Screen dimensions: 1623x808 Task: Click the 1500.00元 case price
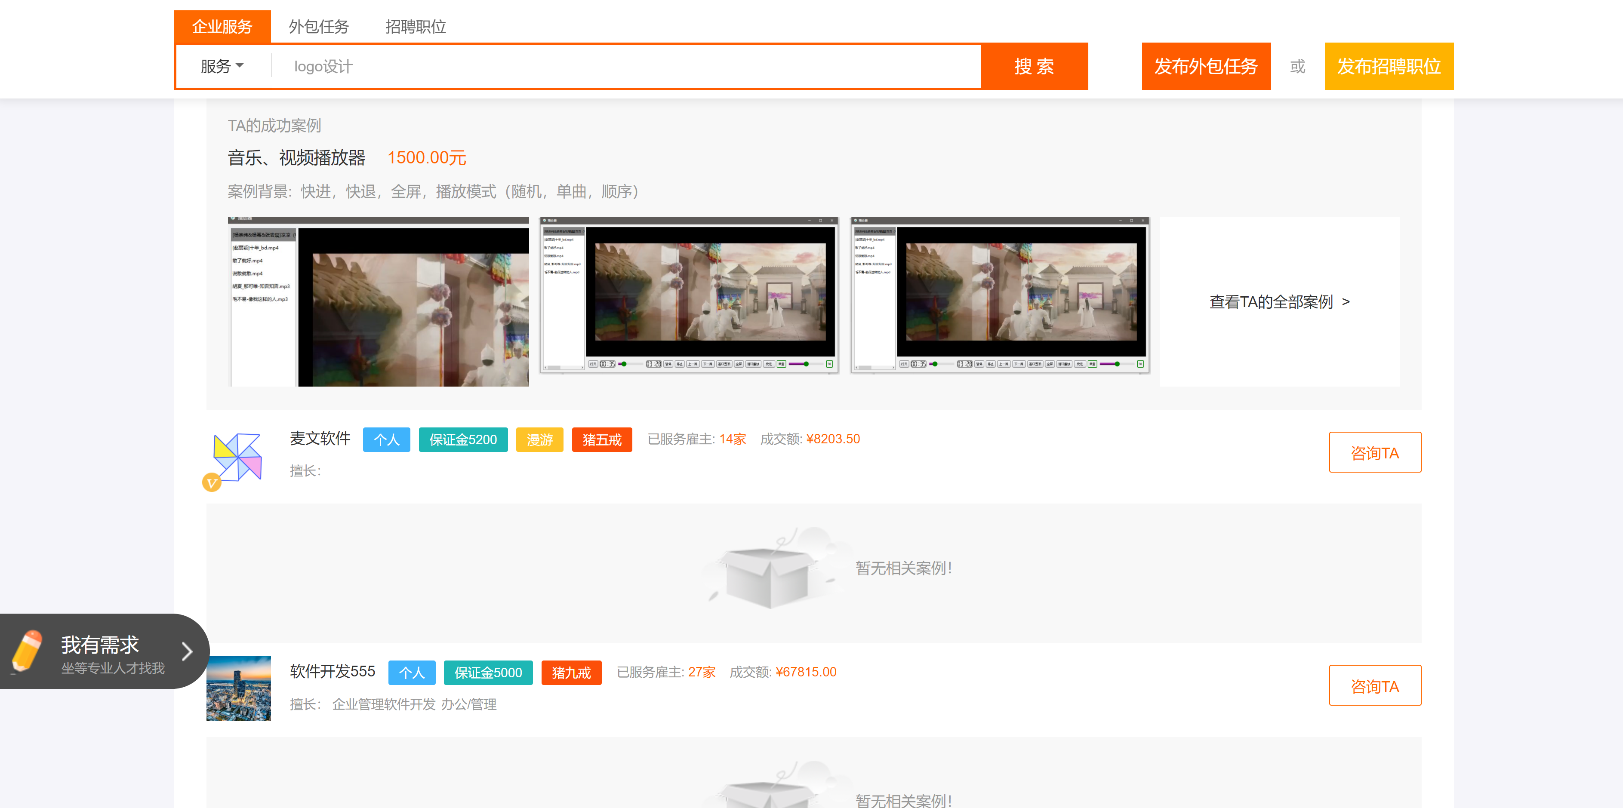click(x=427, y=157)
